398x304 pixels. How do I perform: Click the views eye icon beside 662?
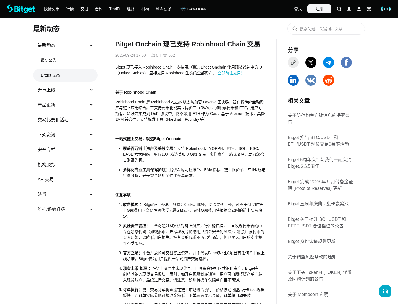(x=165, y=55)
